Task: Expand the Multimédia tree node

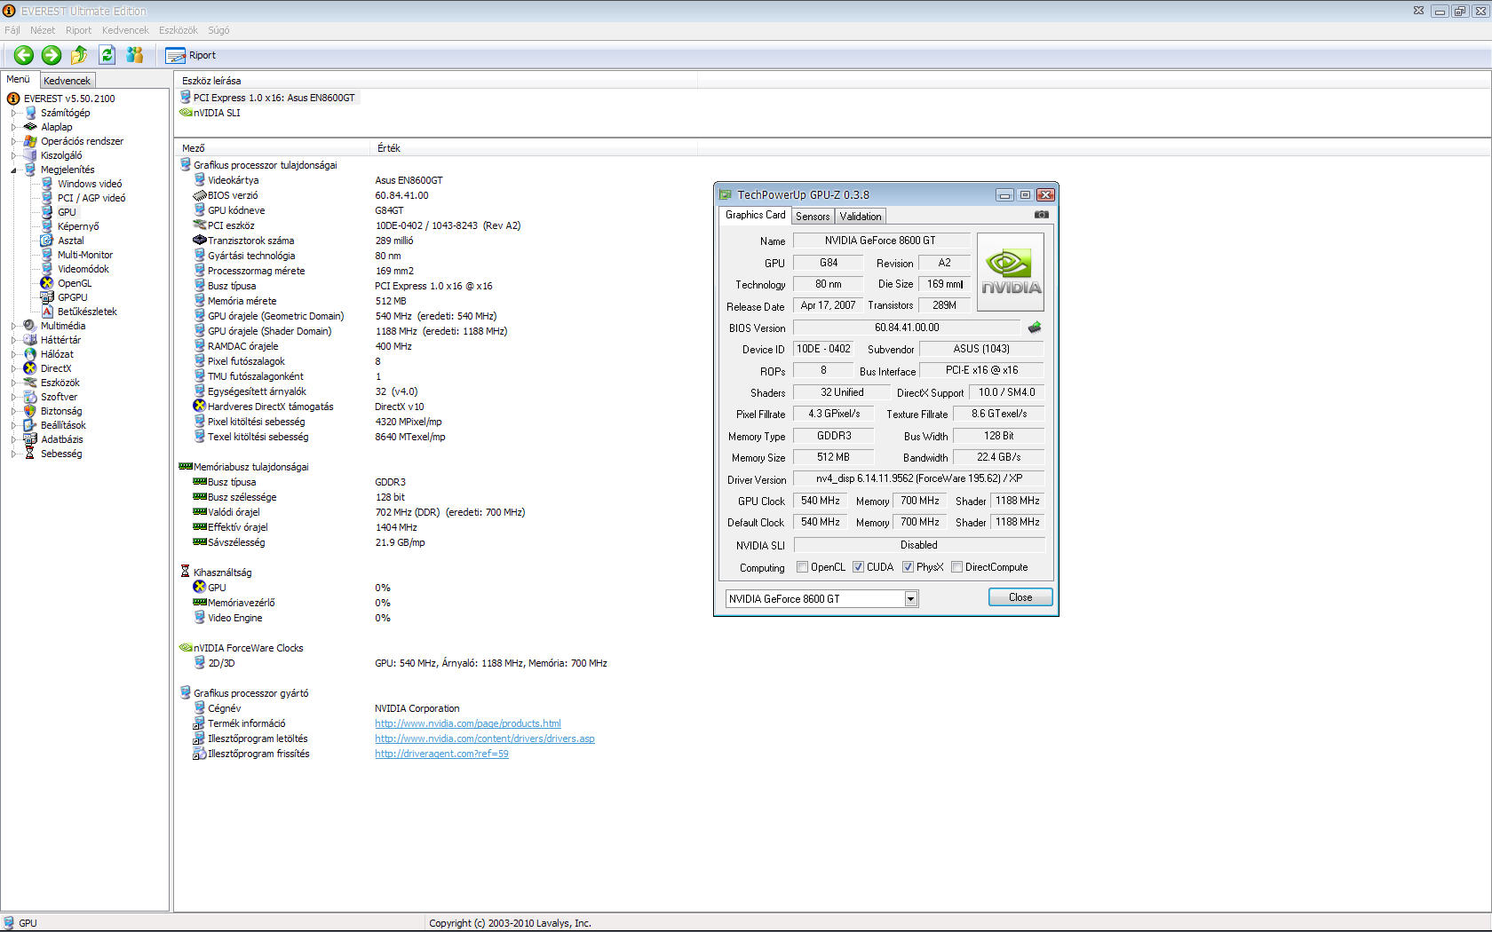Action: (x=13, y=326)
